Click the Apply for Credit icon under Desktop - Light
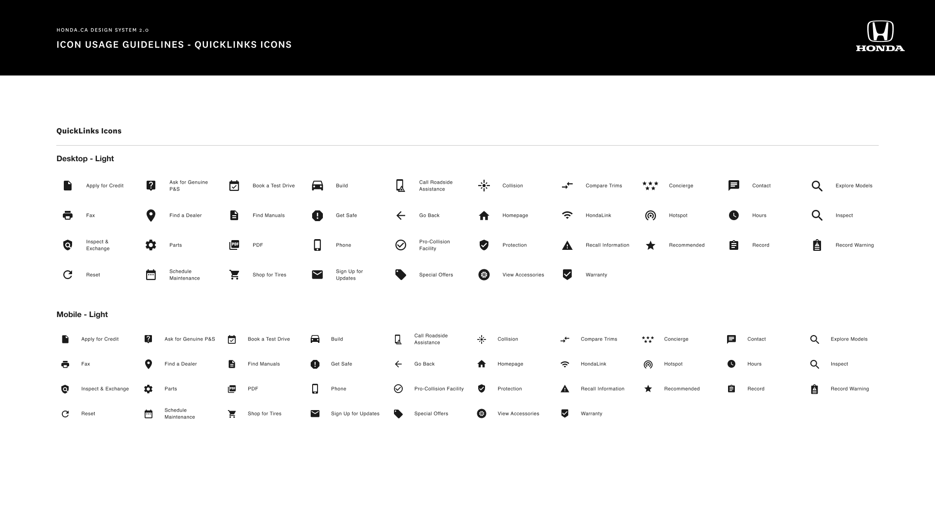This screenshot has width=935, height=526. click(x=68, y=186)
